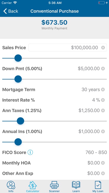Clear the Annual Ins amount

point(103,131)
